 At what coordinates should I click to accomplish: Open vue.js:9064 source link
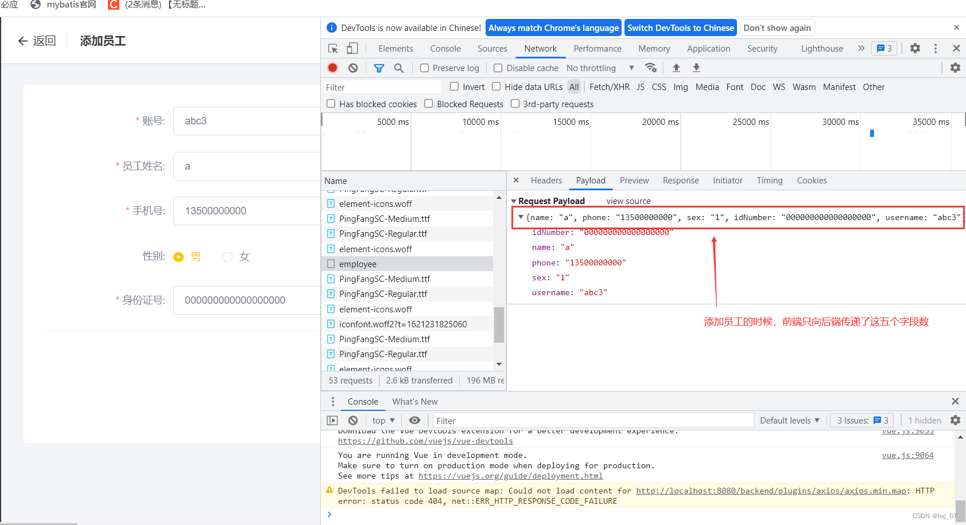tap(907, 455)
